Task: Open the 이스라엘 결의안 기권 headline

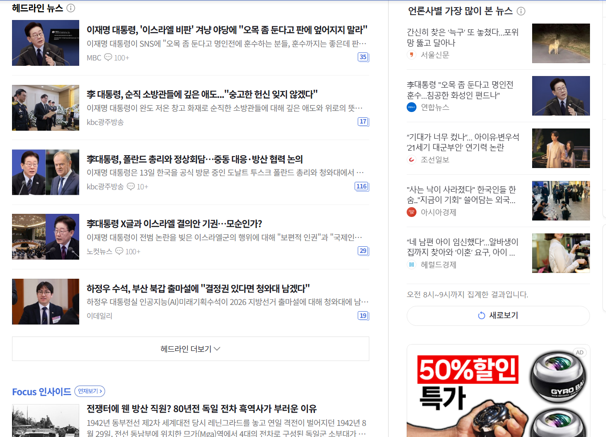Action: point(174,224)
